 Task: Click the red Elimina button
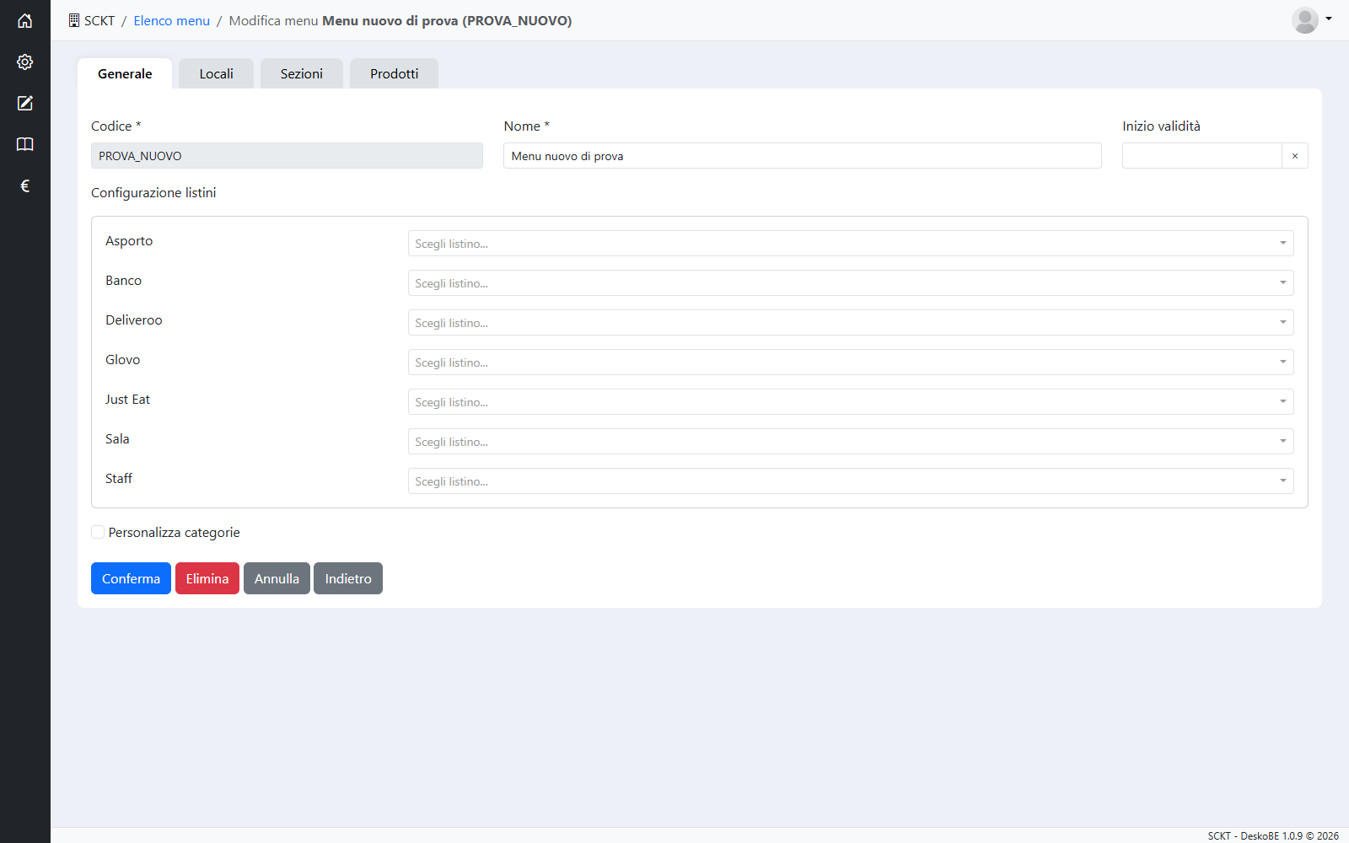tap(207, 578)
